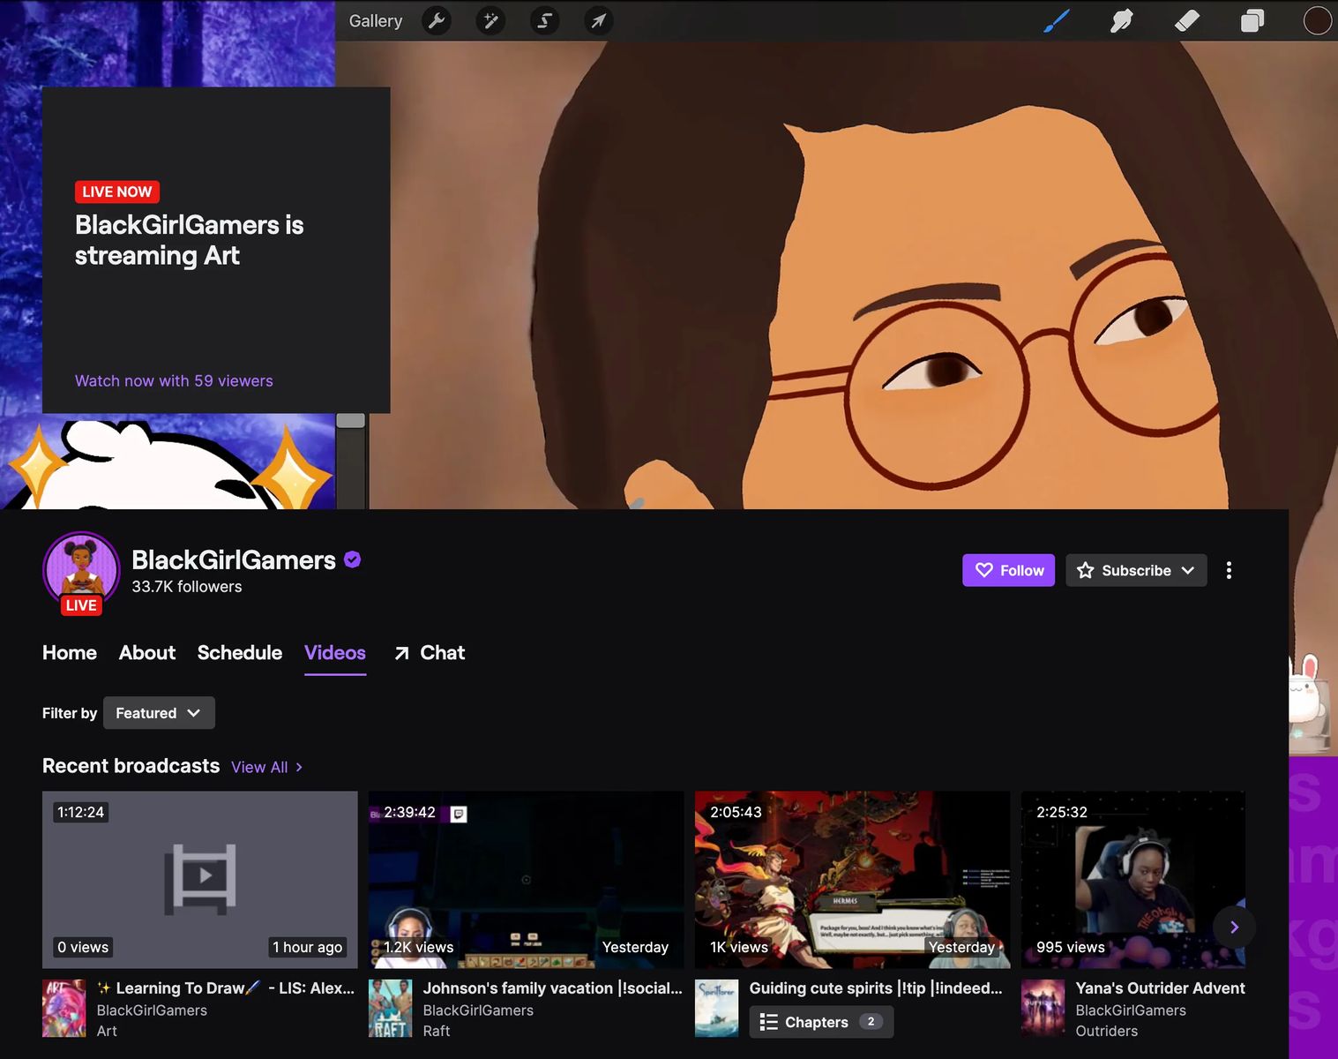Activate the Selection tool
The width and height of the screenshot is (1338, 1059).
tap(544, 20)
